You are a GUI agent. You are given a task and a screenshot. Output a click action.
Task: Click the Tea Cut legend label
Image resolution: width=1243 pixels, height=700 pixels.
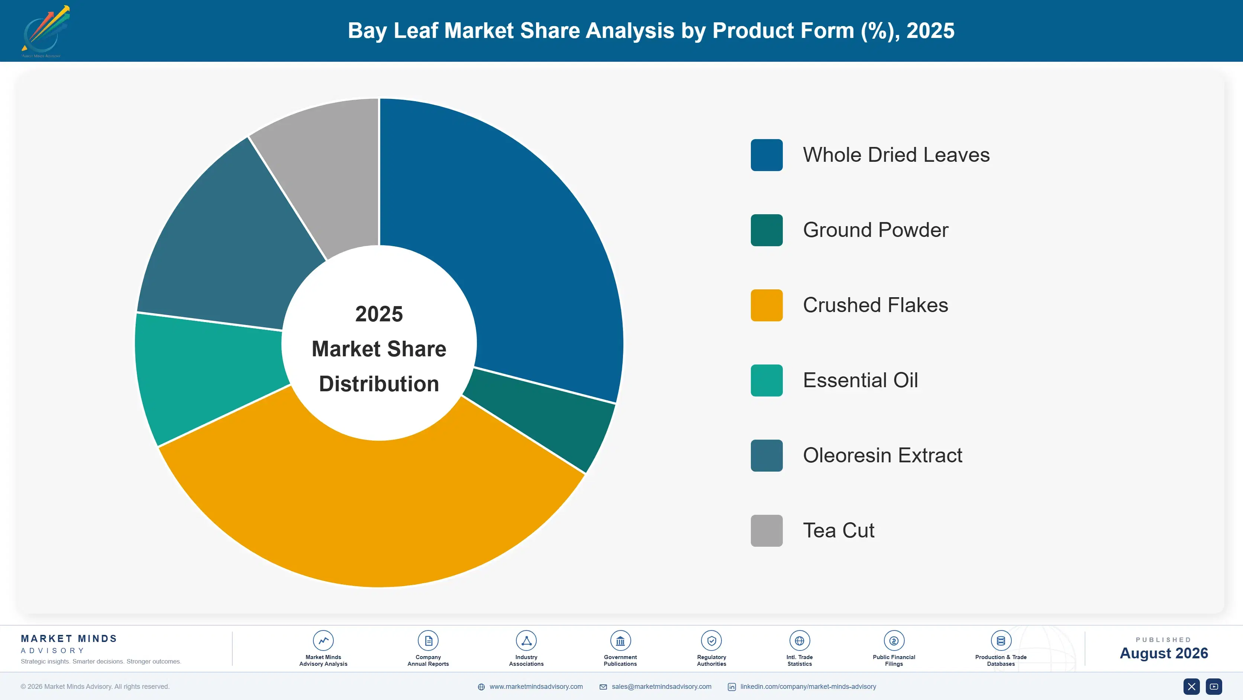pos(839,530)
